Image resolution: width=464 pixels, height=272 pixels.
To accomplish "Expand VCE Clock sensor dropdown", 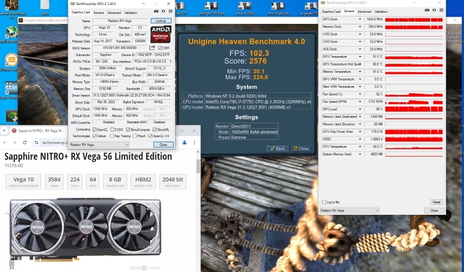I will click(x=360, y=49).
